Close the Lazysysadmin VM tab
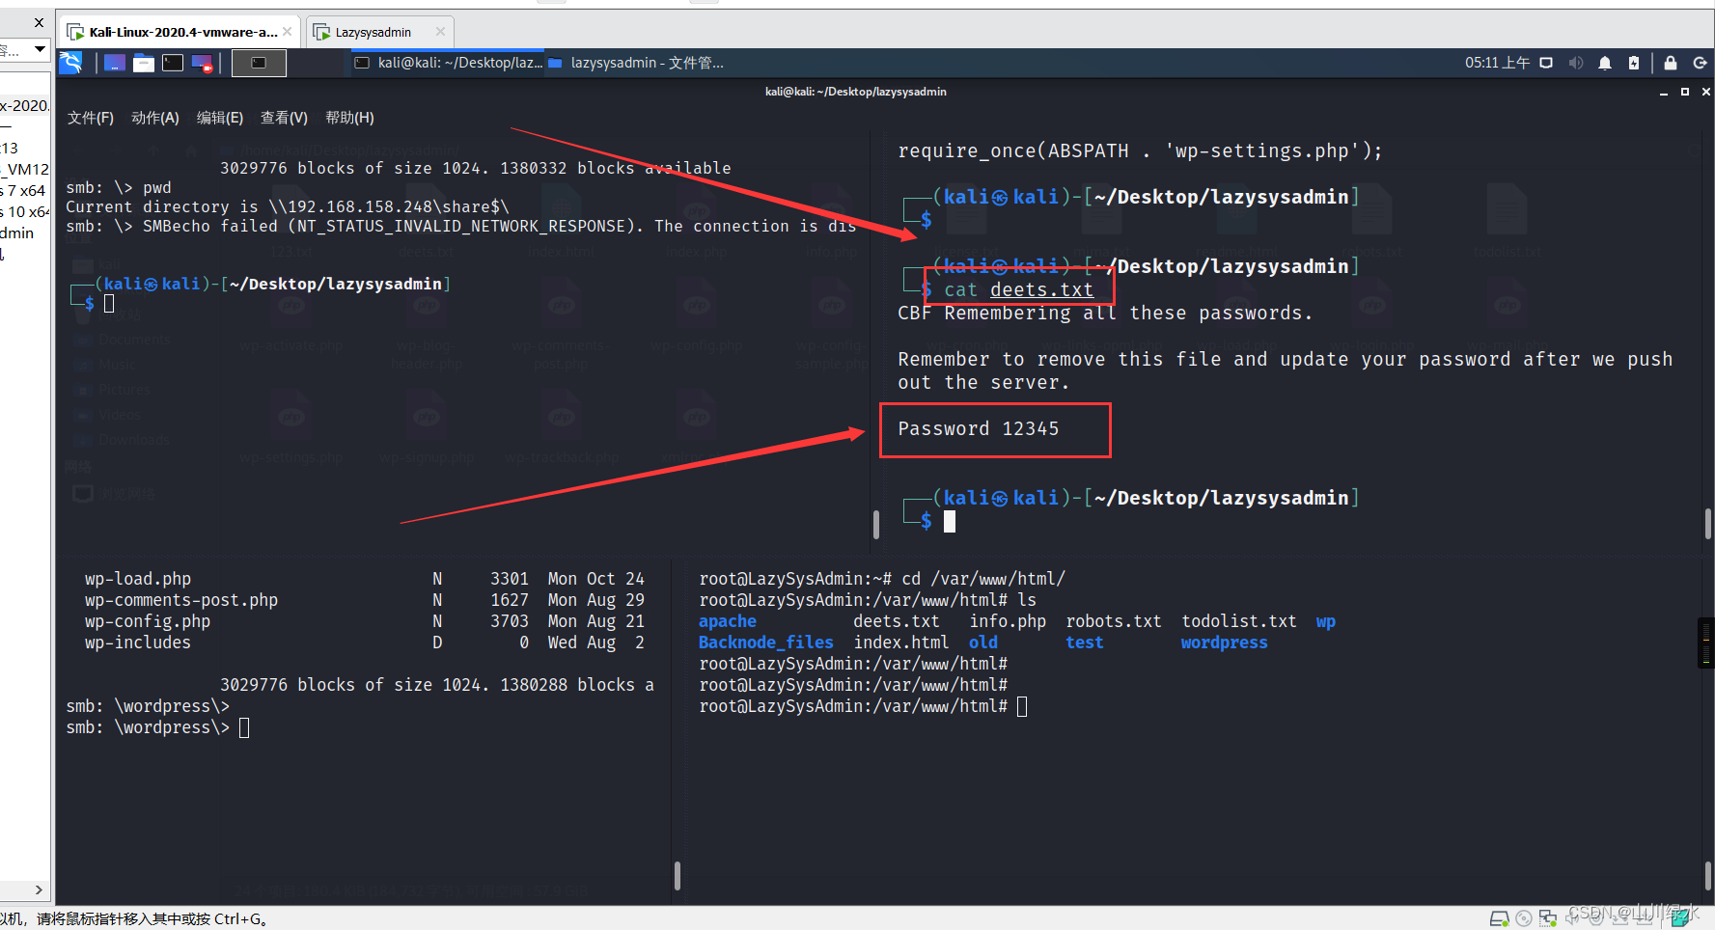The image size is (1715, 930). (x=440, y=32)
